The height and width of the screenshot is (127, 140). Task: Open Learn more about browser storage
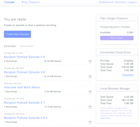105,118
